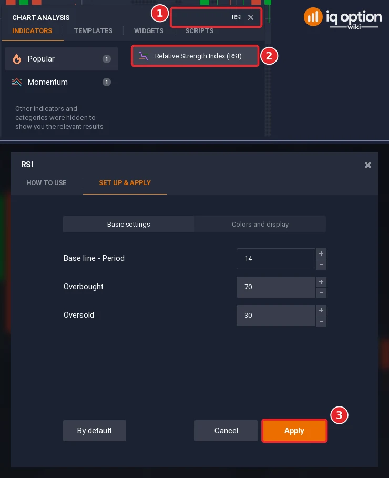Click the Base line - Period label
389x478 pixels.
pyautogui.click(x=94, y=258)
